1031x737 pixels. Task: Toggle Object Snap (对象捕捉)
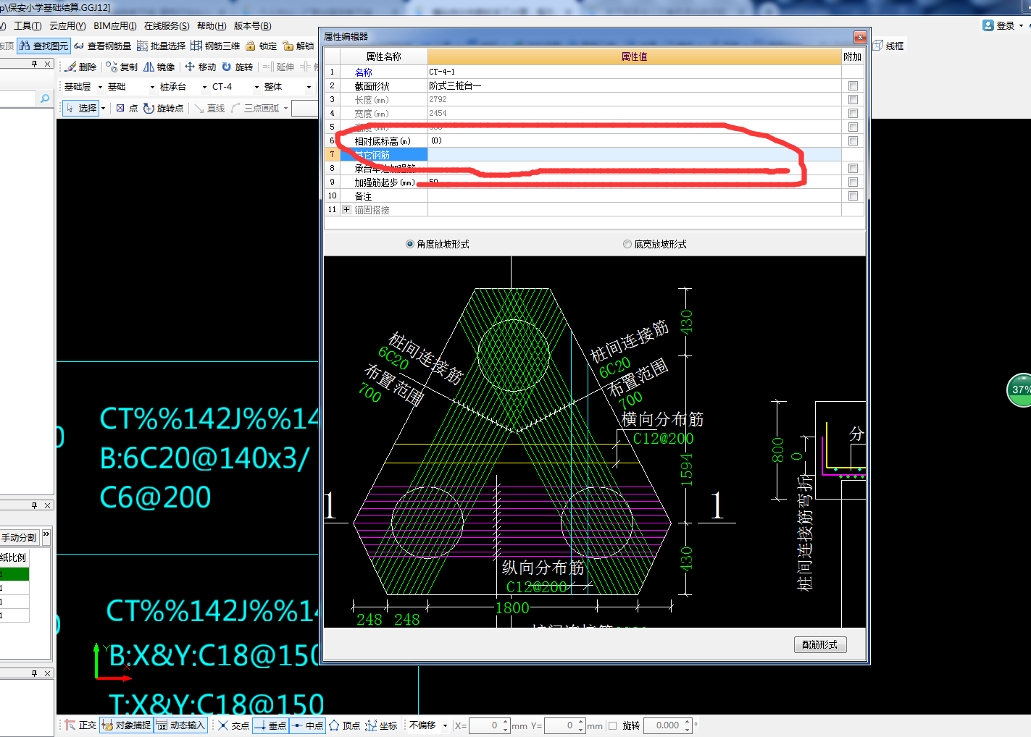(126, 725)
